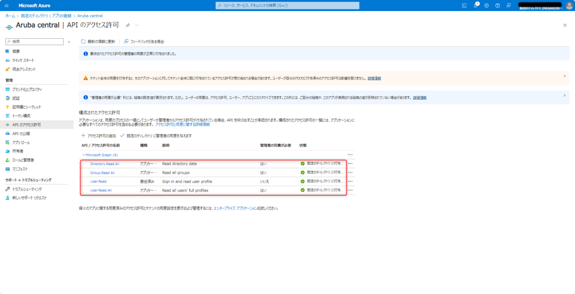575x294 pixels.
Task: Click 'Read all users' full profiles' cell
Action: [185, 190]
